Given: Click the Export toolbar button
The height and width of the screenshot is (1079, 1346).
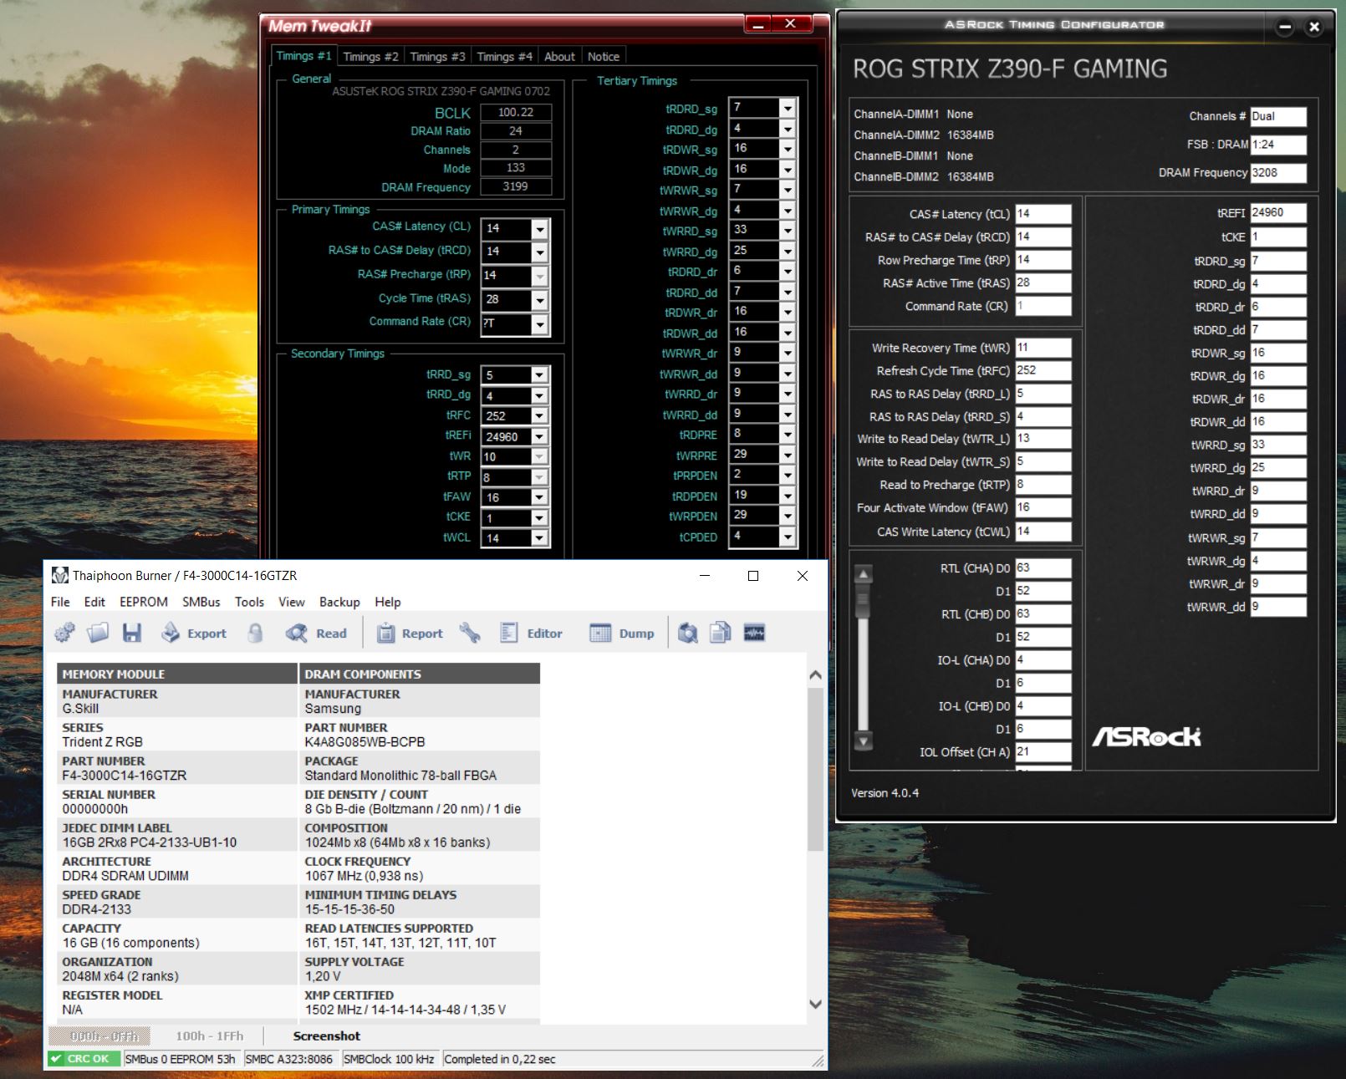Looking at the screenshot, I should (194, 634).
